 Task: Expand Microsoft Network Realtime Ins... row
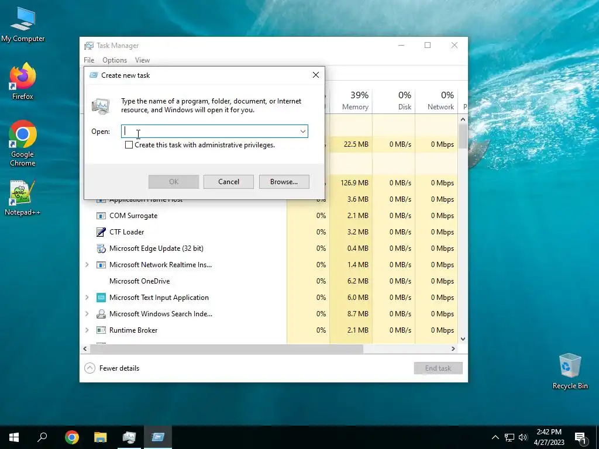87,265
